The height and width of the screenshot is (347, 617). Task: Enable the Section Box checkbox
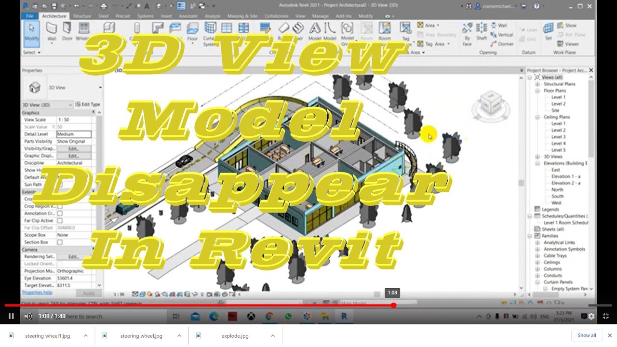tap(60, 242)
